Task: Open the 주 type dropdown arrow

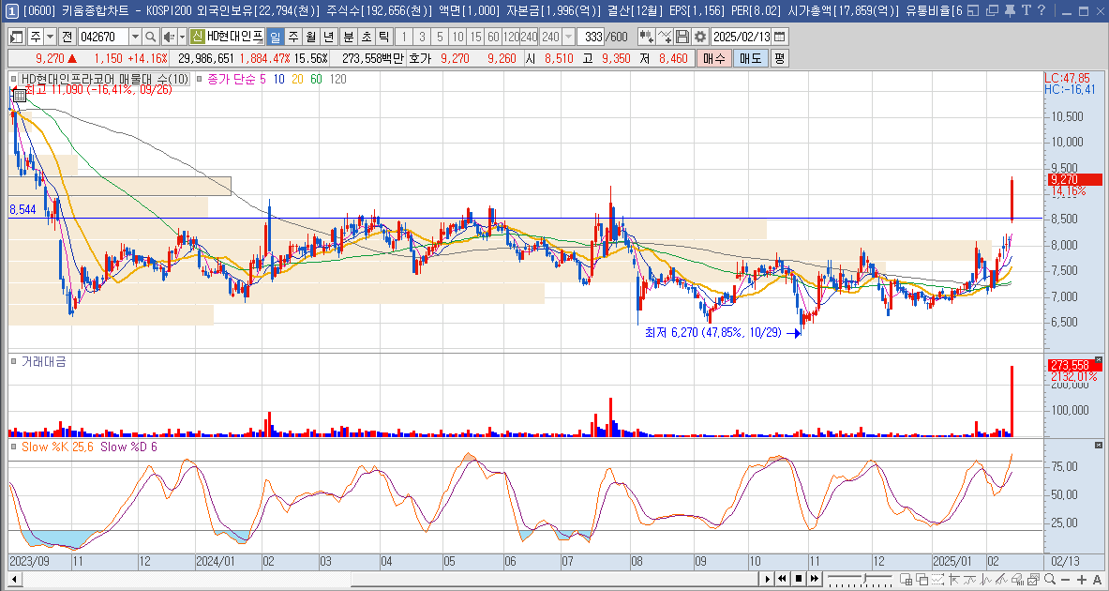Action: pyautogui.click(x=51, y=37)
